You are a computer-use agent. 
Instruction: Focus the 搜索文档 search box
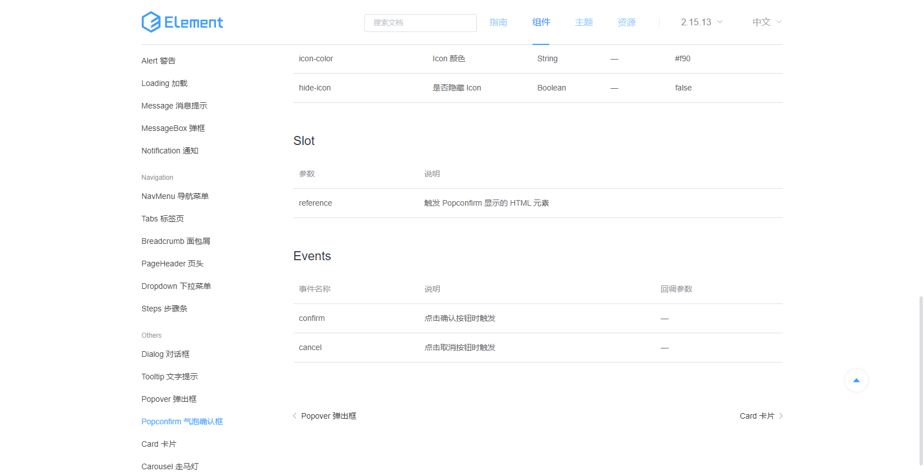(420, 23)
